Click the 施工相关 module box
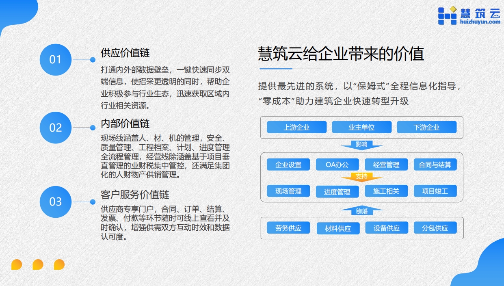This screenshot has height=286, width=504. [x=386, y=191]
